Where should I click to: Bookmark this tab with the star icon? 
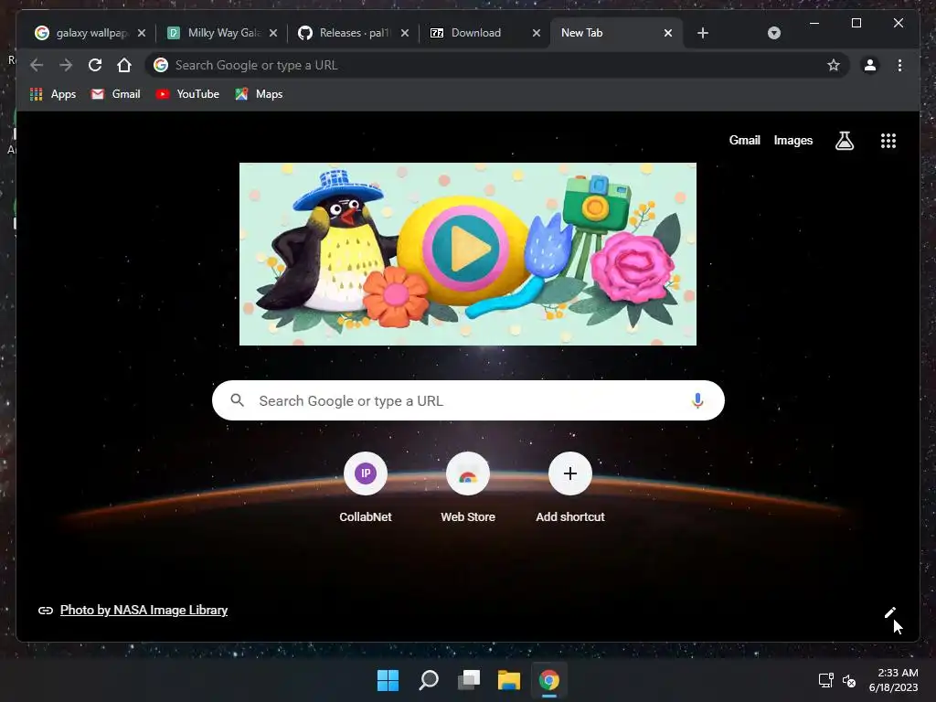[834, 65]
